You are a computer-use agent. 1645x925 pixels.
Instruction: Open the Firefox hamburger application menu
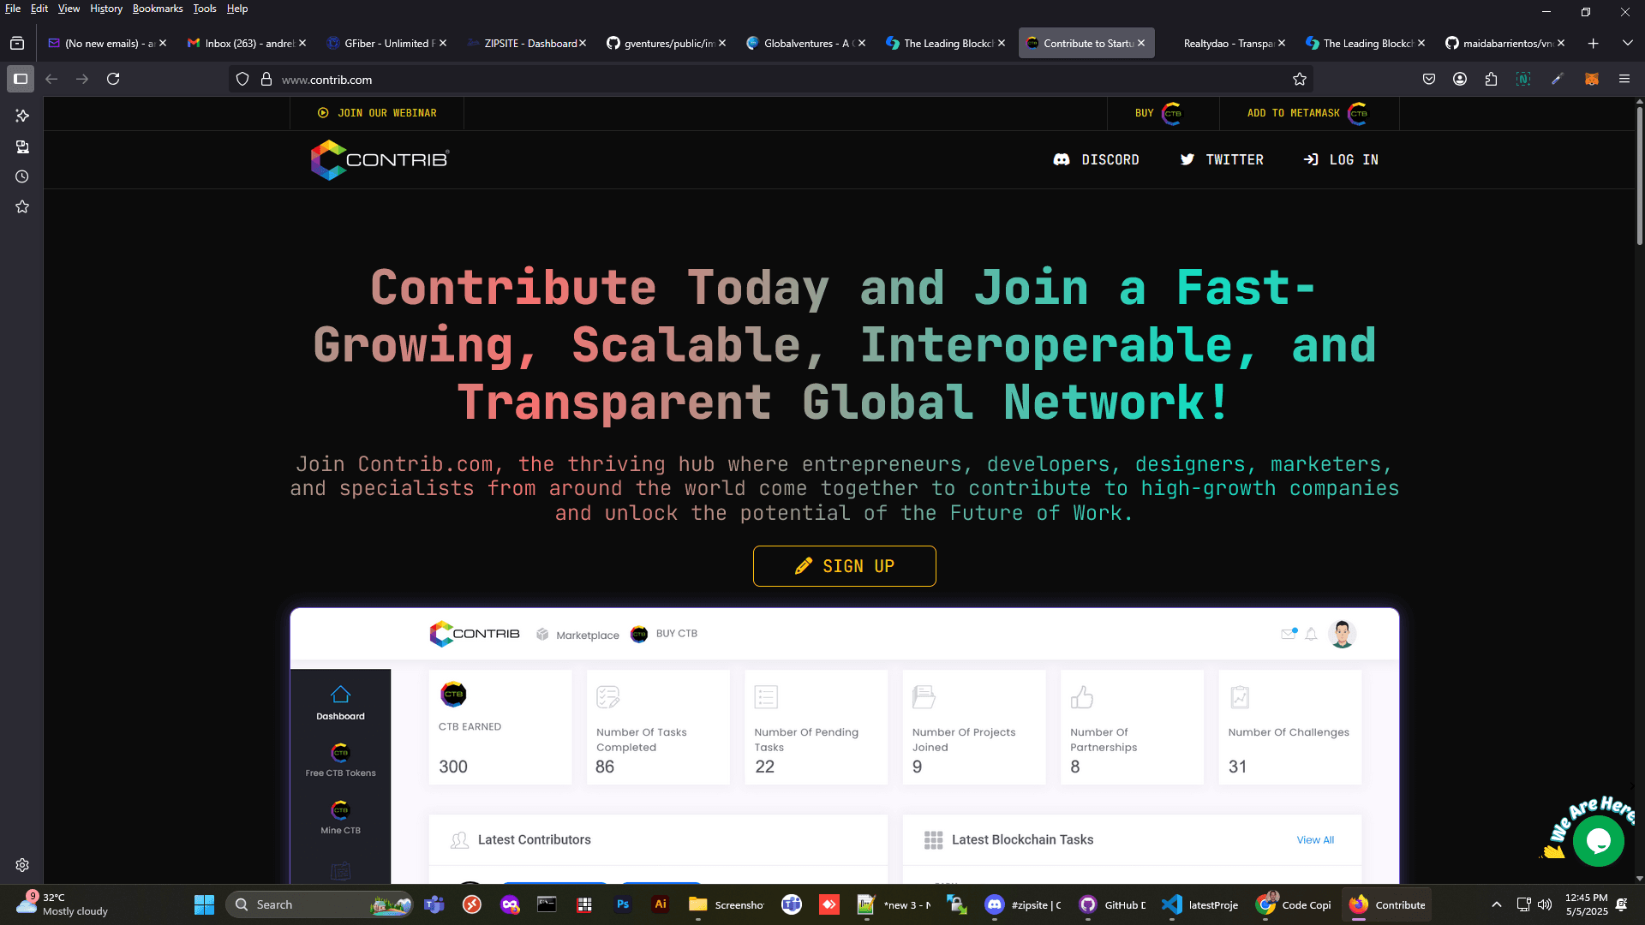click(x=1624, y=79)
